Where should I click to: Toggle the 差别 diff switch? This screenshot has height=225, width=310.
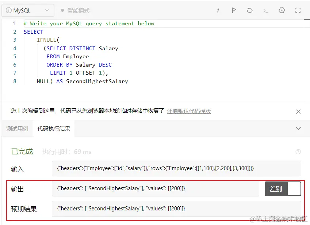(283, 189)
